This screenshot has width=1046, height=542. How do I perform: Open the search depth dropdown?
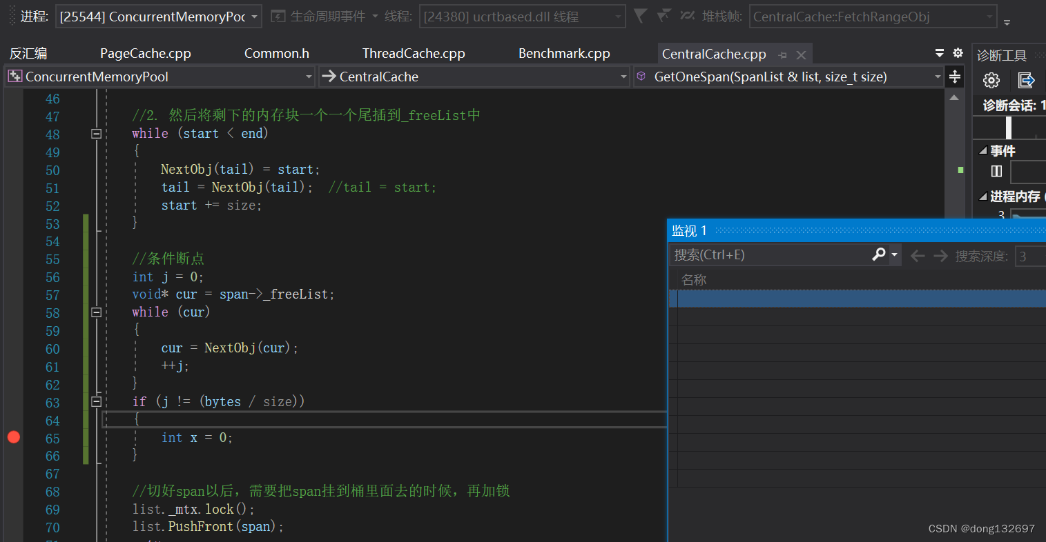(x=1029, y=256)
